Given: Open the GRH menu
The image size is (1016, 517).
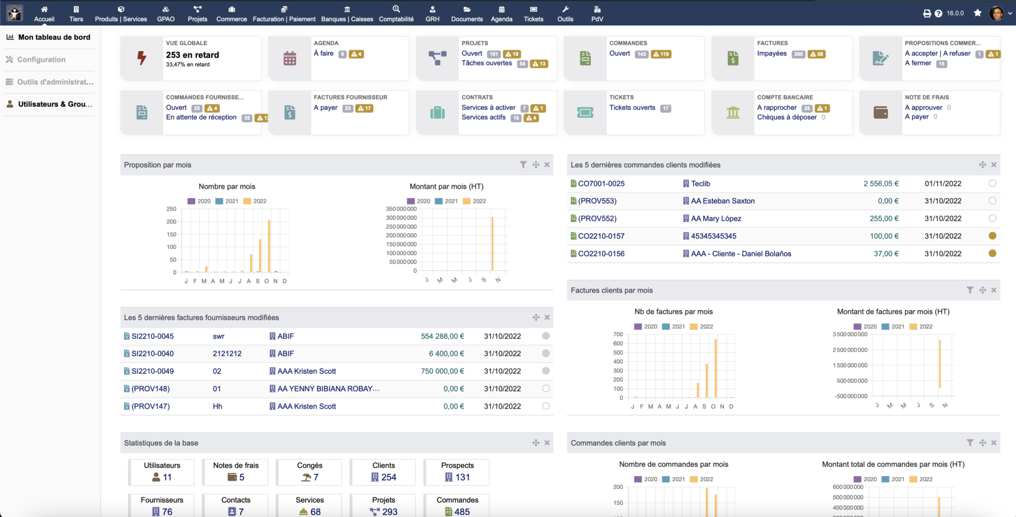Looking at the screenshot, I should coord(432,14).
